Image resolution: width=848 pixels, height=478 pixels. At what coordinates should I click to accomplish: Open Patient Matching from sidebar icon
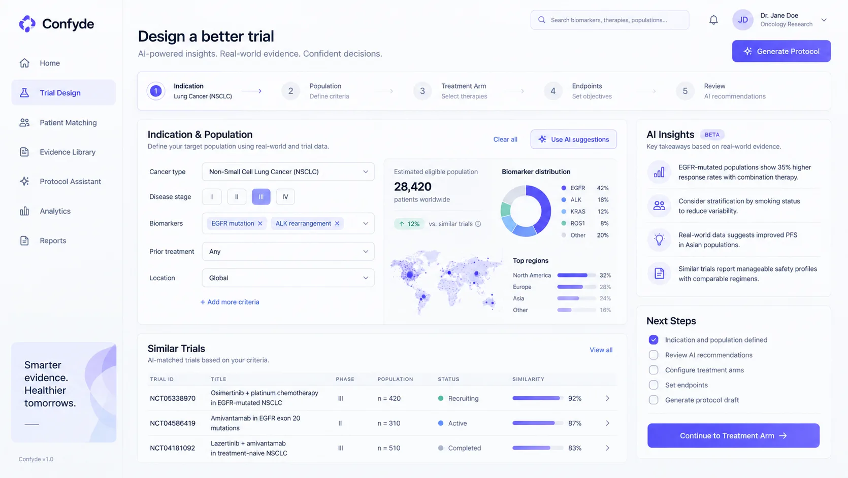24,122
